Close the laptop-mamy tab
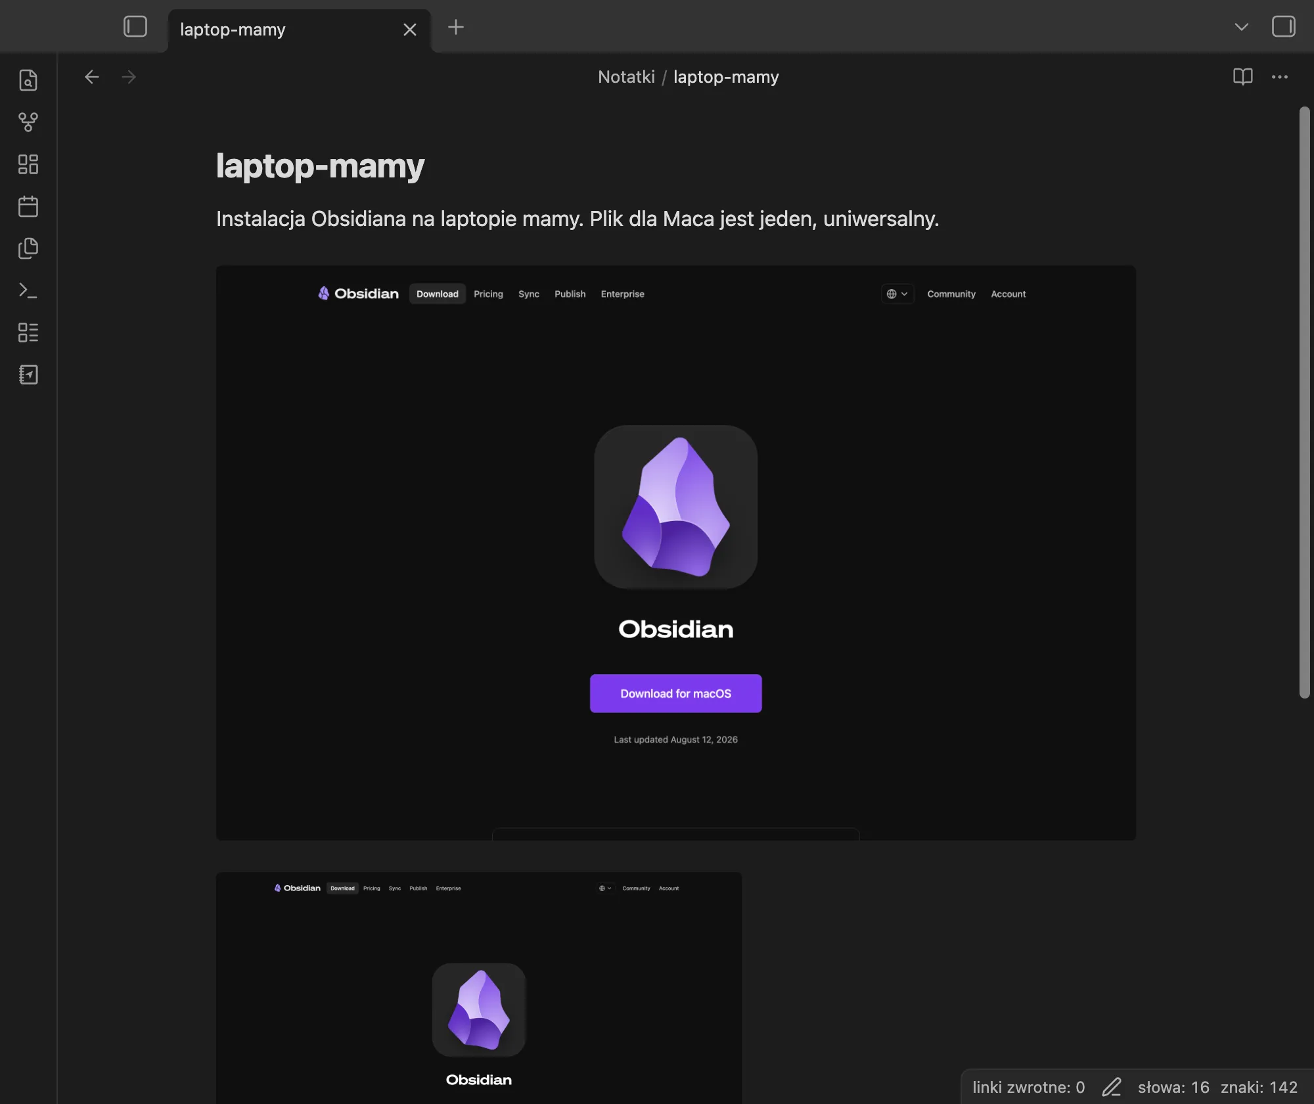Viewport: 1314px width, 1104px height. (x=409, y=30)
